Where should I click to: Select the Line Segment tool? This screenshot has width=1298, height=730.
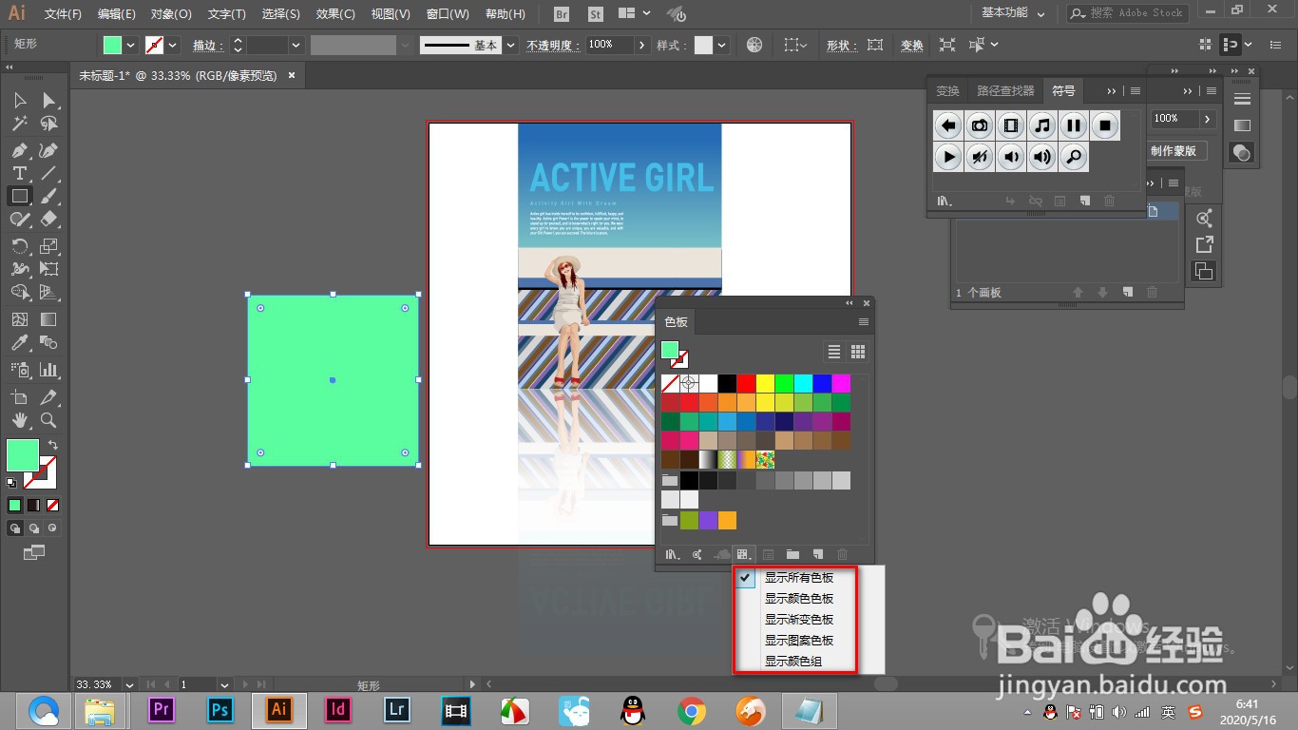(48, 173)
